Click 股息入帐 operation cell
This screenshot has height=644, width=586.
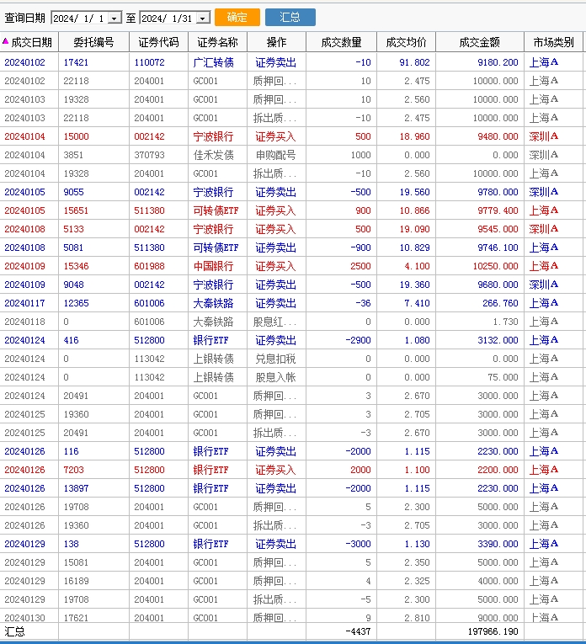coord(275,377)
